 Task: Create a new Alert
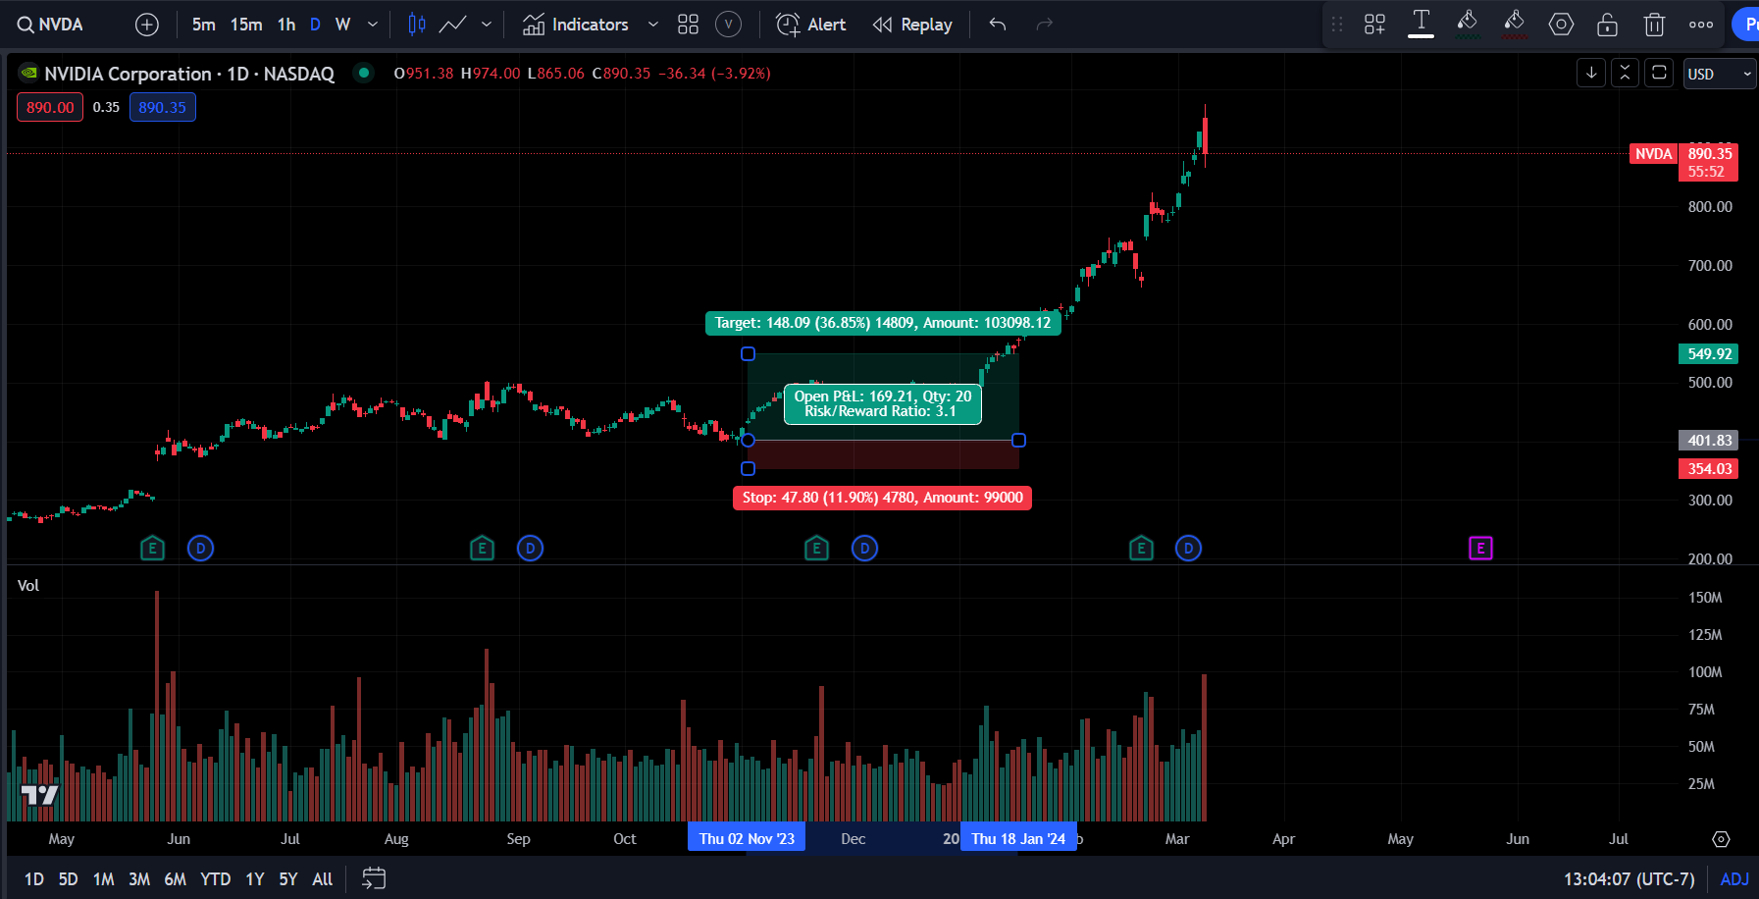pos(810,25)
